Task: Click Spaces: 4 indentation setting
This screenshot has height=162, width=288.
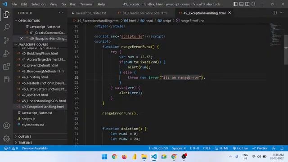Action: tap(179, 148)
